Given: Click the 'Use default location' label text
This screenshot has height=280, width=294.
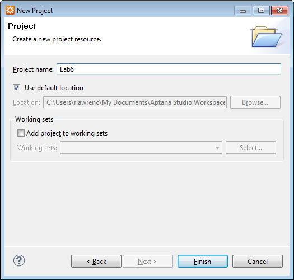Looking at the screenshot, I should point(54,88).
